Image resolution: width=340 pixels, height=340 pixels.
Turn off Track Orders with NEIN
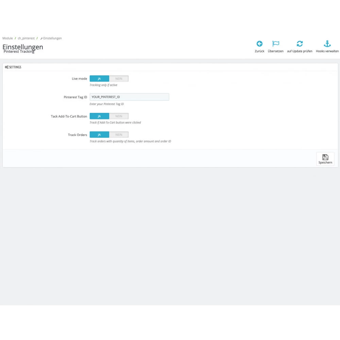[x=119, y=135]
